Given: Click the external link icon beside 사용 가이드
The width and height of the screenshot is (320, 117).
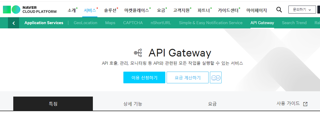Looking at the screenshot, I should 305,104.
